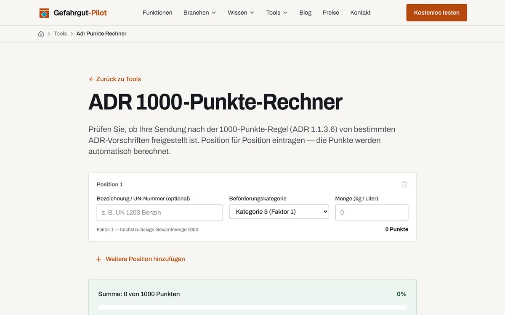This screenshot has height=315, width=505.
Task: Expand the Tools dropdown menu
Action: (x=277, y=13)
